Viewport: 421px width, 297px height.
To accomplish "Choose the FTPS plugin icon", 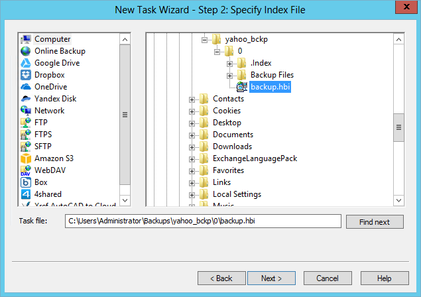I will 26,135.
